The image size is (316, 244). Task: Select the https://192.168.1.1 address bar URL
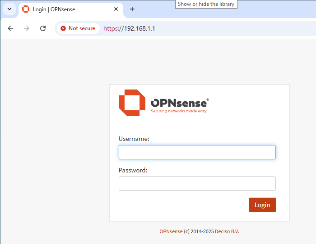(x=129, y=28)
